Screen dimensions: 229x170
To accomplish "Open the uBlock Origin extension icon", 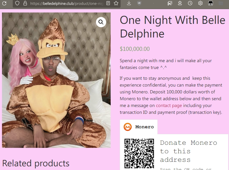I will click(139, 3).
